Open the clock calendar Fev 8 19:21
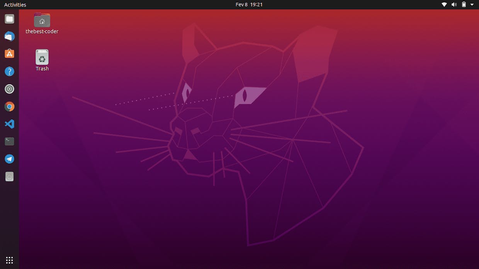 (x=249, y=5)
